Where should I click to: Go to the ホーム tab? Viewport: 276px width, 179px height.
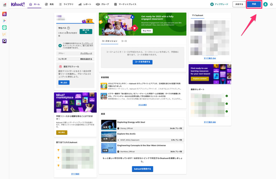pyautogui.click(x=34, y=4)
